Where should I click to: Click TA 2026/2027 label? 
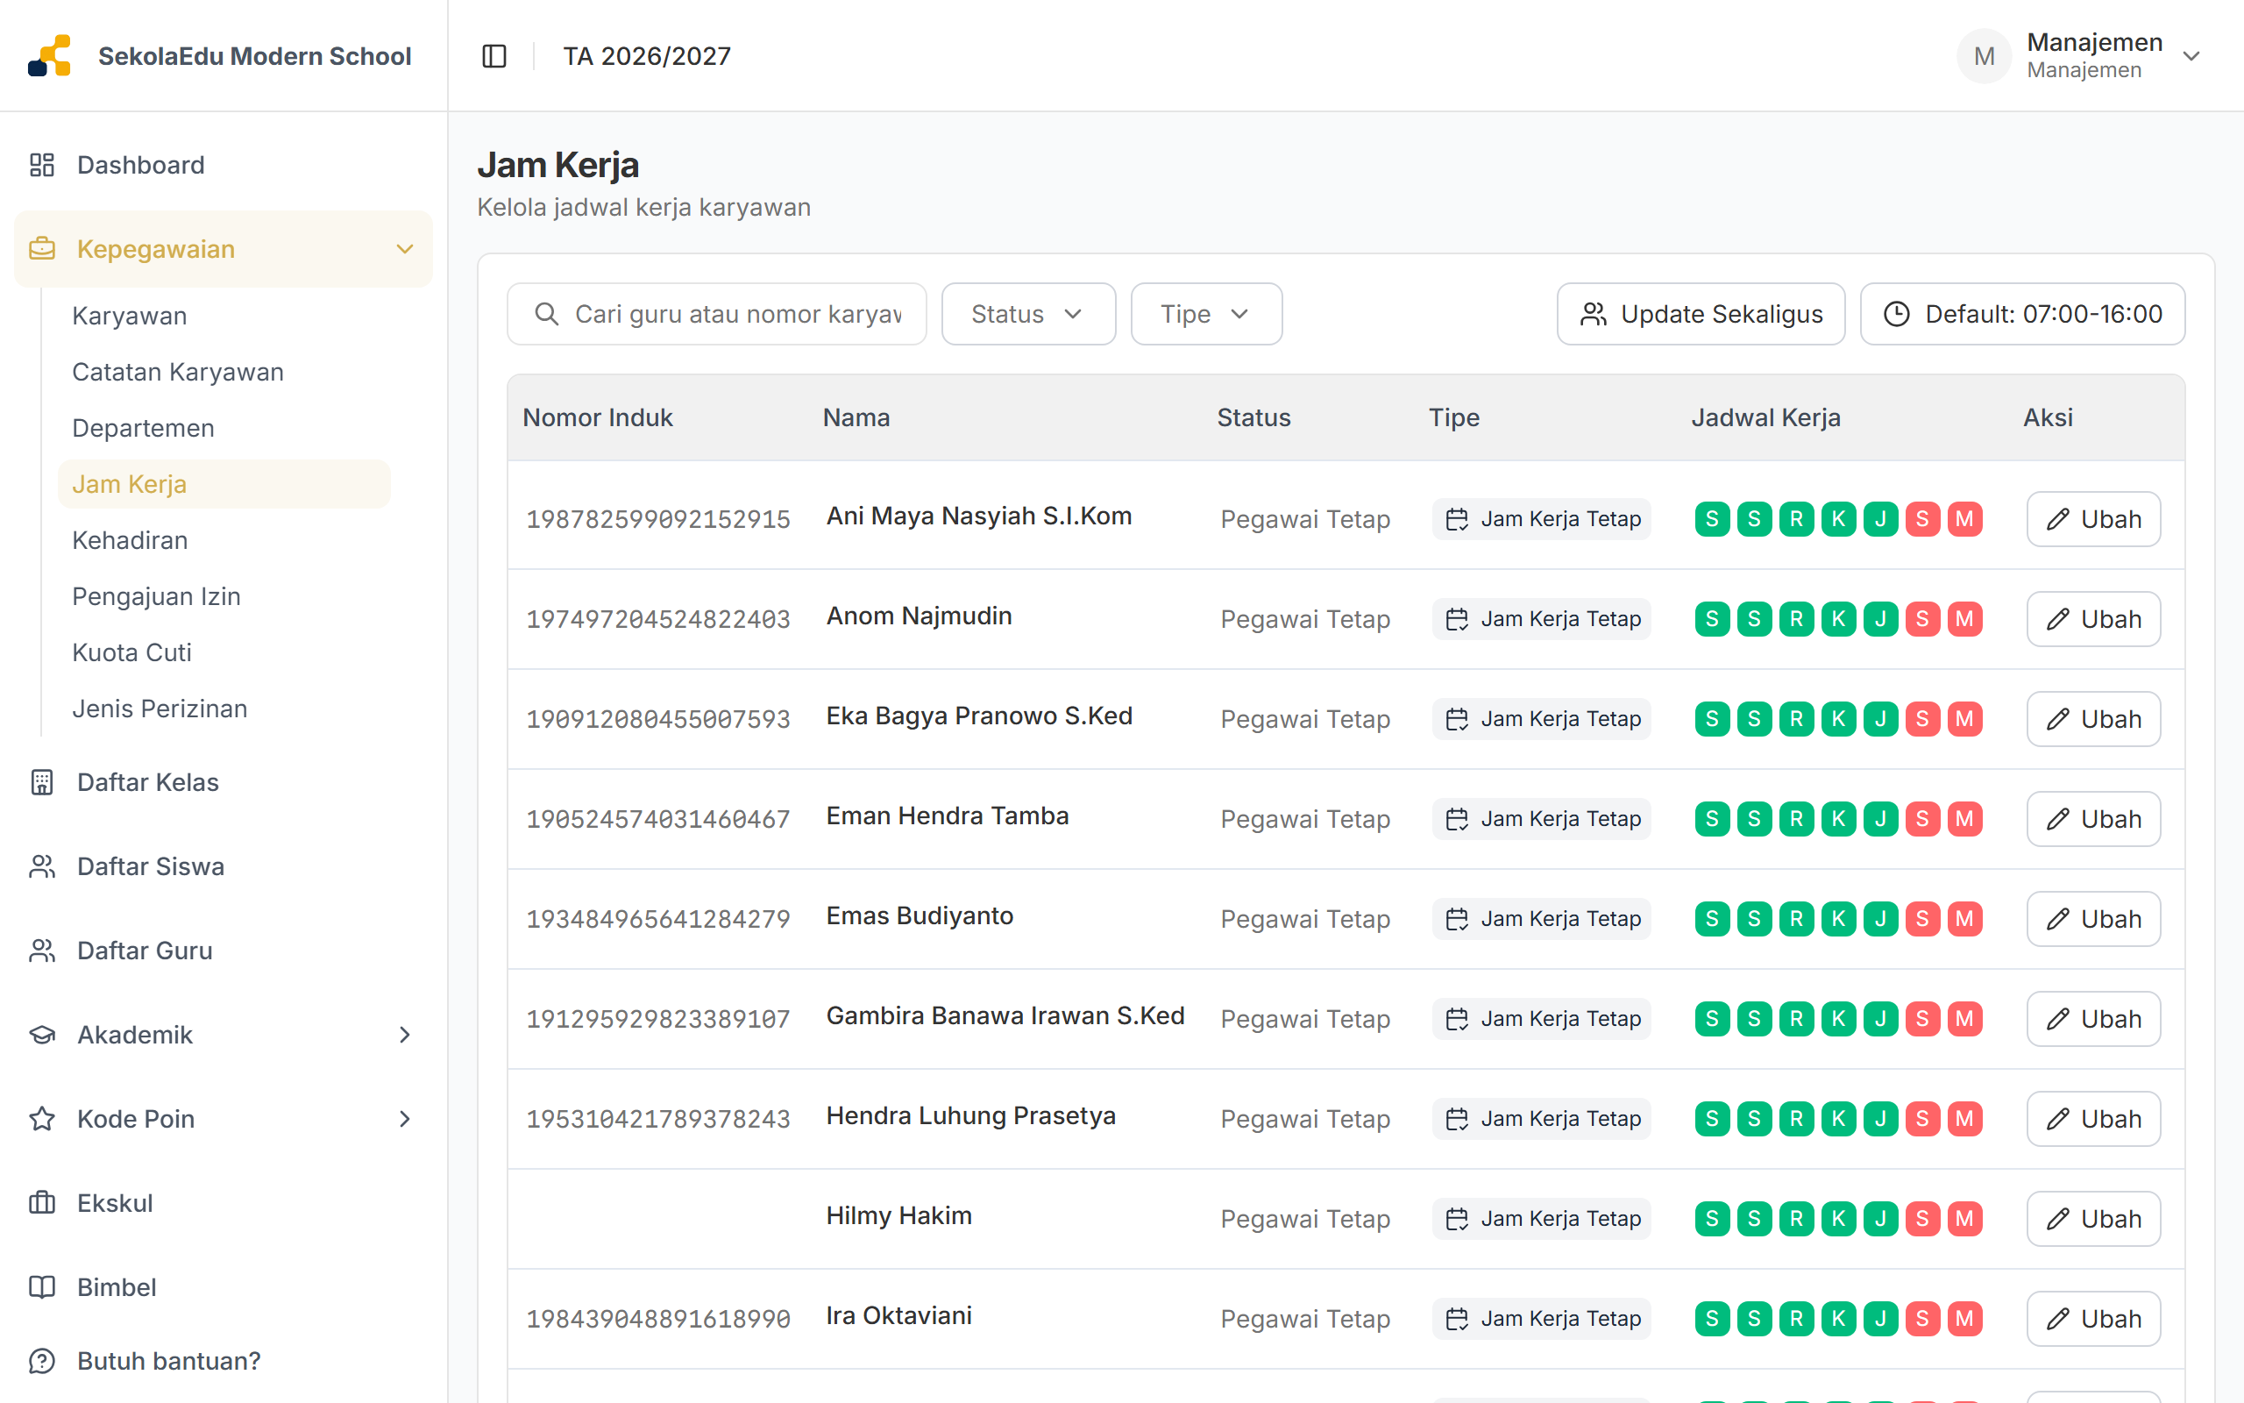646,55
